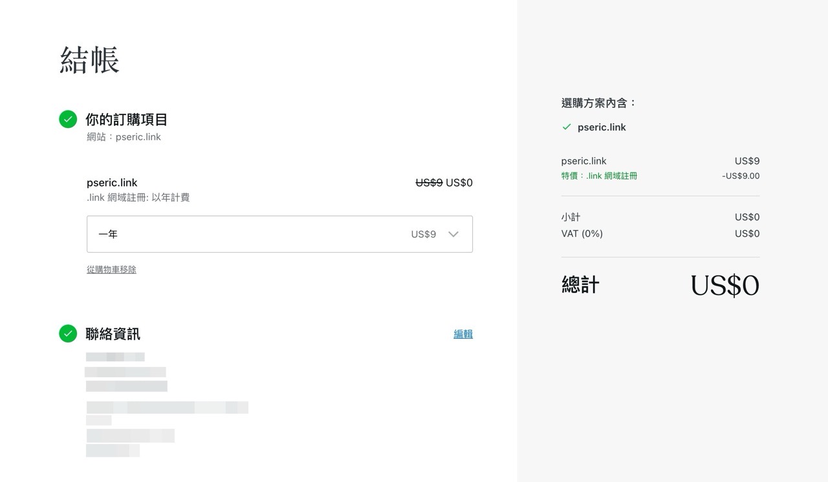Click the 你的訂購項目 section title
The height and width of the screenshot is (482, 828).
pyautogui.click(x=127, y=120)
